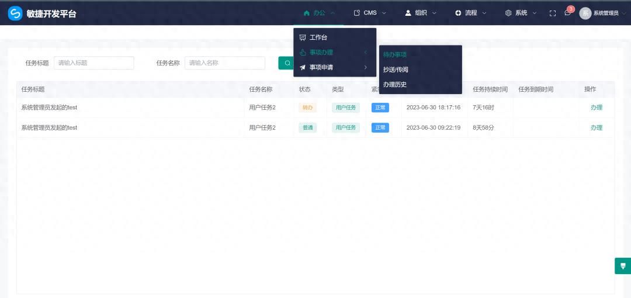Click the 事项办理 hand icon
Screen dimensions: 631x298
pyautogui.click(x=303, y=53)
